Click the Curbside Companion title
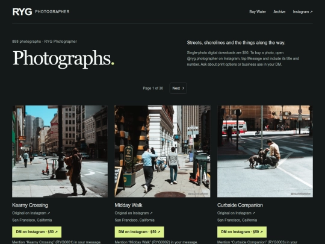The width and height of the screenshot is (325, 244). pyautogui.click(x=240, y=205)
